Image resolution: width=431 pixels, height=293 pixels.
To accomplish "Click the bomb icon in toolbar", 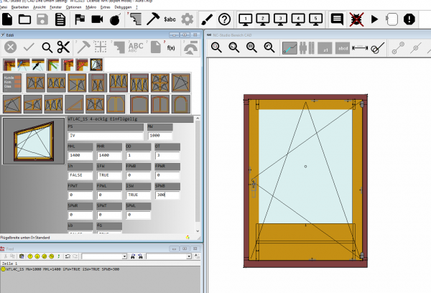I will (x=114, y=20).
